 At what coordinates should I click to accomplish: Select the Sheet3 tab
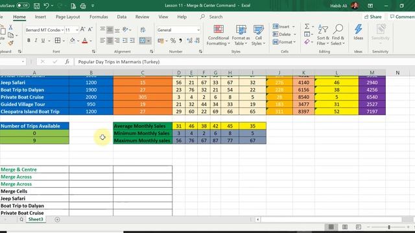click(36, 219)
